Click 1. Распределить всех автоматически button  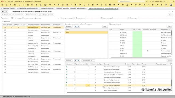(x=13, y=15)
